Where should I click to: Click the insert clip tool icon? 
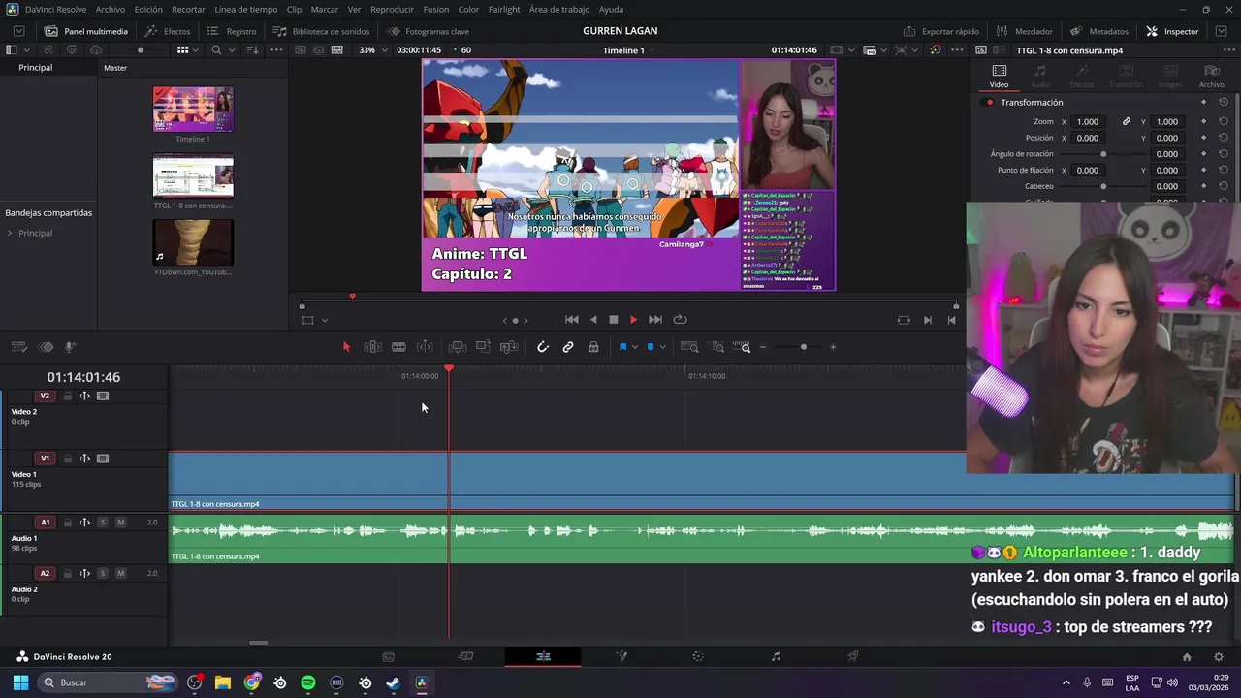[458, 347]
